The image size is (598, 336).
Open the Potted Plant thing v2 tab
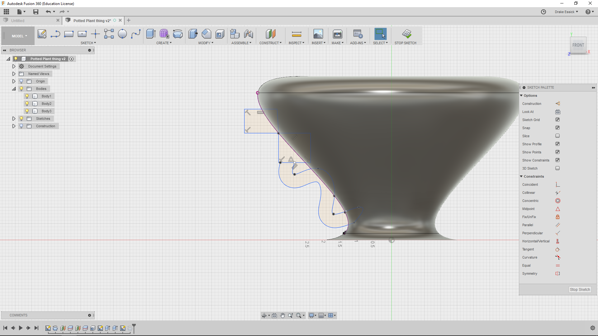coord(91,20)
